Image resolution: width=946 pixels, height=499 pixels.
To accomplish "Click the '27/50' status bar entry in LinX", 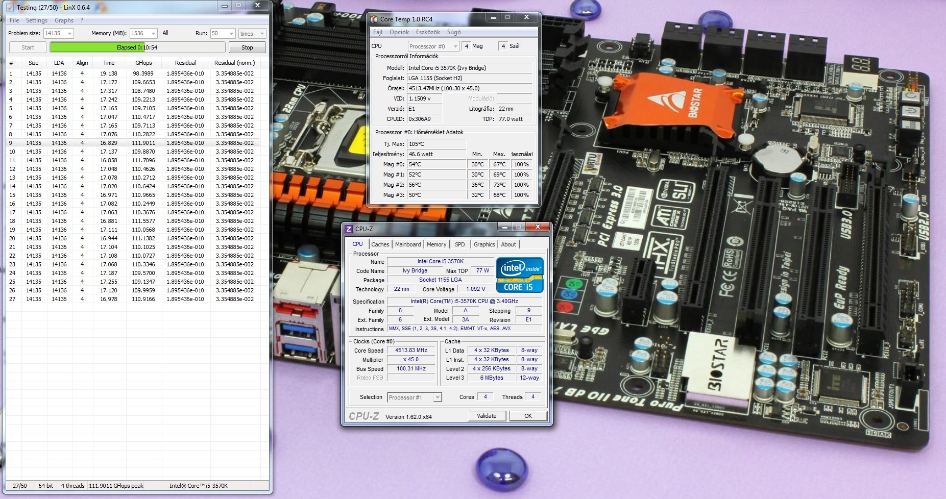I will [x=20, y=486].
